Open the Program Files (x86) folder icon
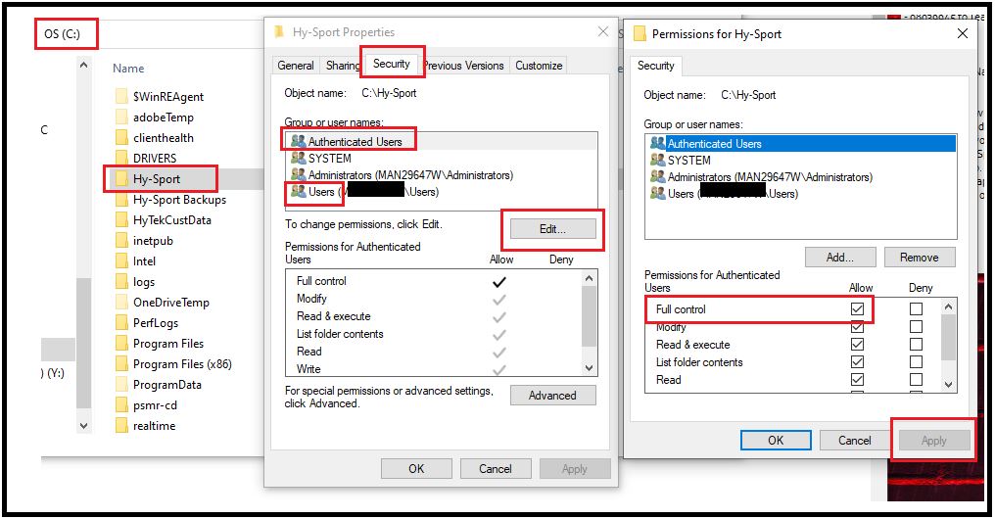 coord(121,364)
